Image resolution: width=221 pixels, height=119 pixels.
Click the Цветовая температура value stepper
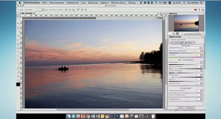pyautogui.click(x=201, y=51)
